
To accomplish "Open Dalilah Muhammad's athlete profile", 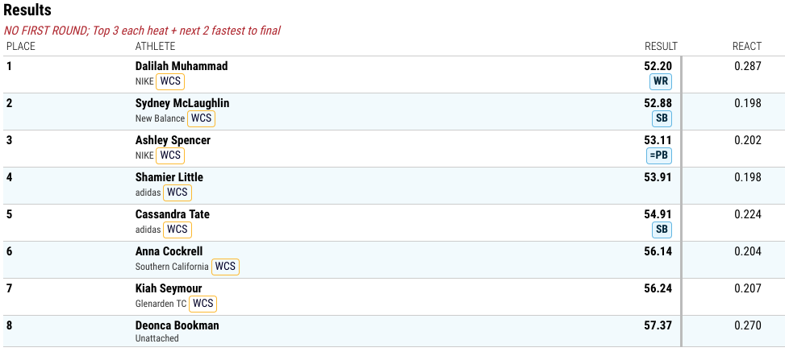I will pos(182,66).
